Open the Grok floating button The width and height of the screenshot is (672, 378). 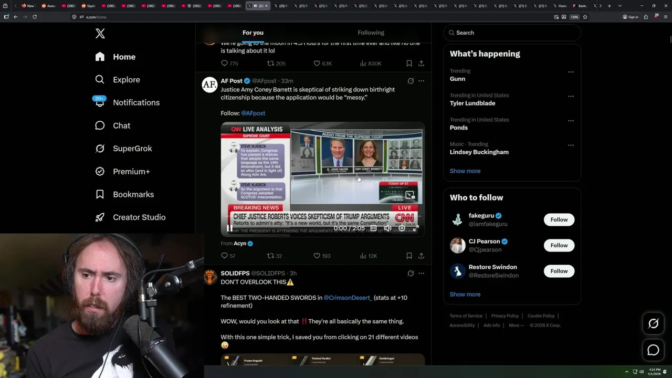click(x=653, y=324)
